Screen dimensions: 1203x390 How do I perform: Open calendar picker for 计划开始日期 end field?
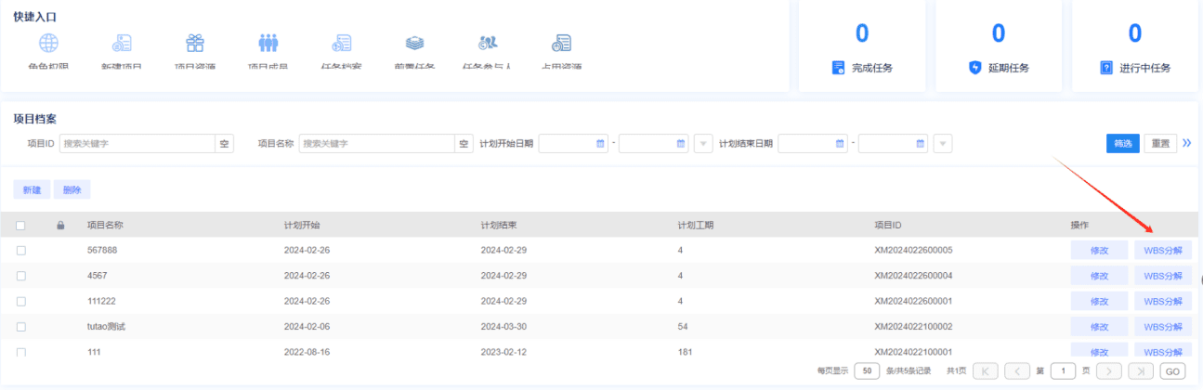681,144
